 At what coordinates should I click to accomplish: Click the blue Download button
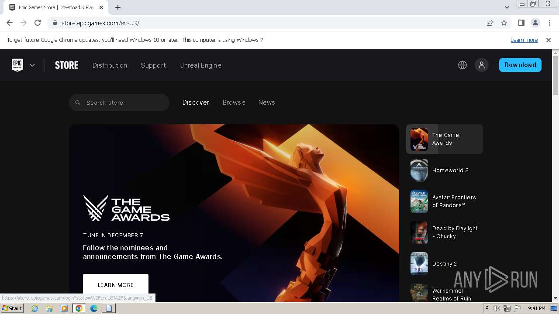pos(520,65)
